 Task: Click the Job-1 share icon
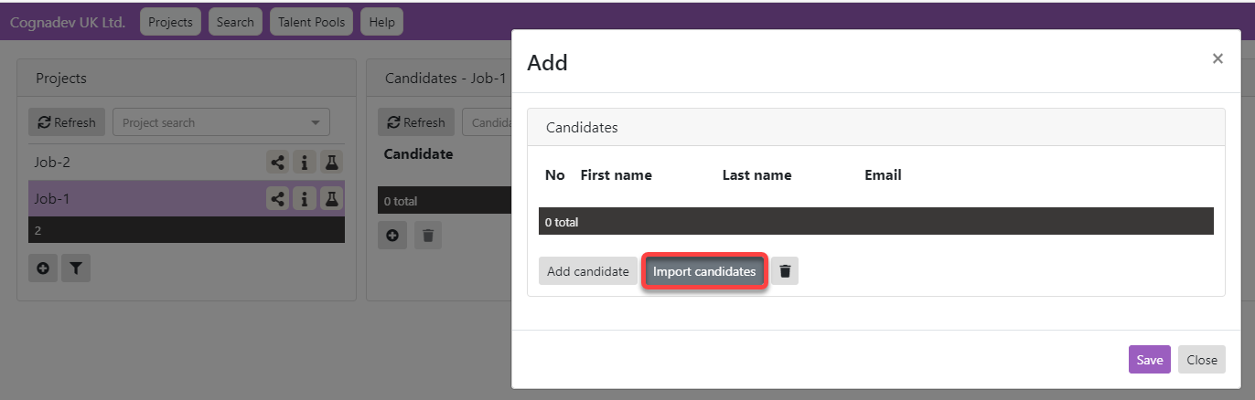(278, 198)
